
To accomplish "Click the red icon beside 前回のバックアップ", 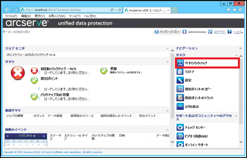I will 34,70.
